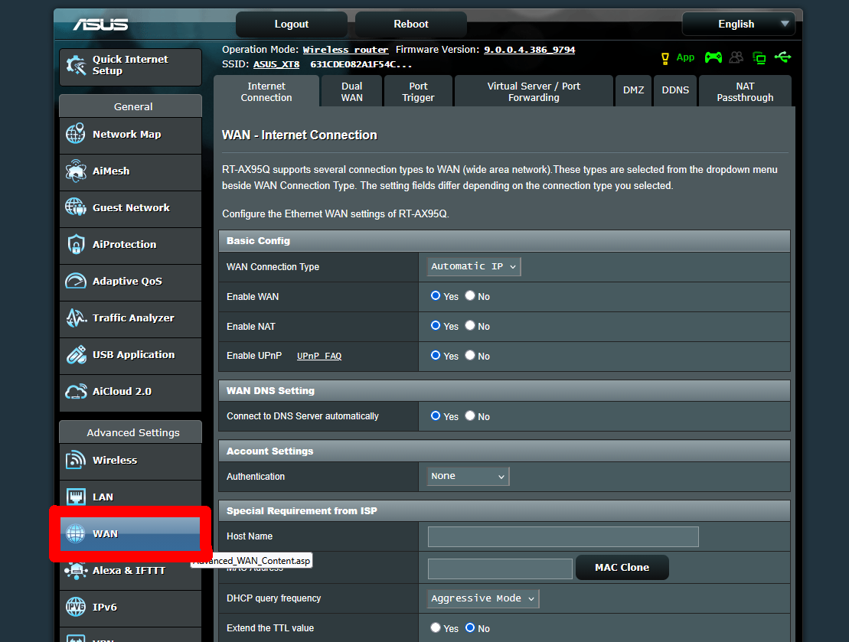Open the Network Map globe icon
This screenshot has height=642, width=849.
coord(75,134)
